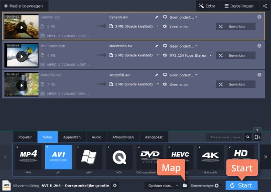Click the share icon in top bar
271x192 pixels.
(x=265, y=6)
